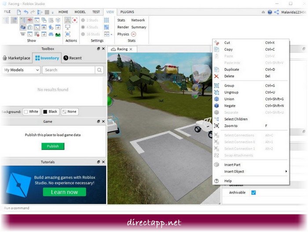This screenshot has width=308, height=232.
Task: Choose Zoom to from the context menu
Action: pyautogui.click(x=251, y=126)
